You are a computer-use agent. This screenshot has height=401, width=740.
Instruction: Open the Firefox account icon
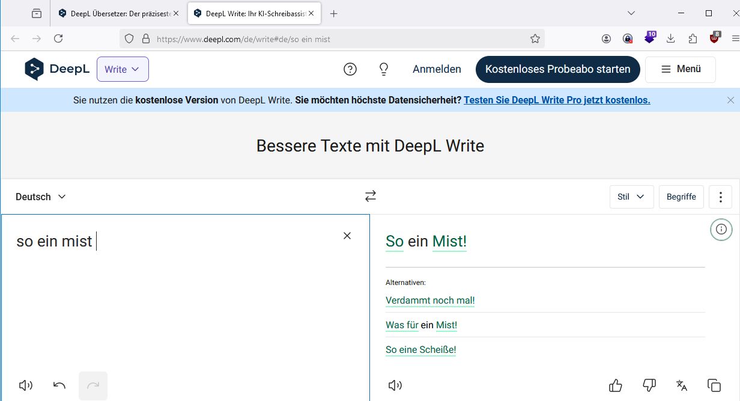pos(606,38)
